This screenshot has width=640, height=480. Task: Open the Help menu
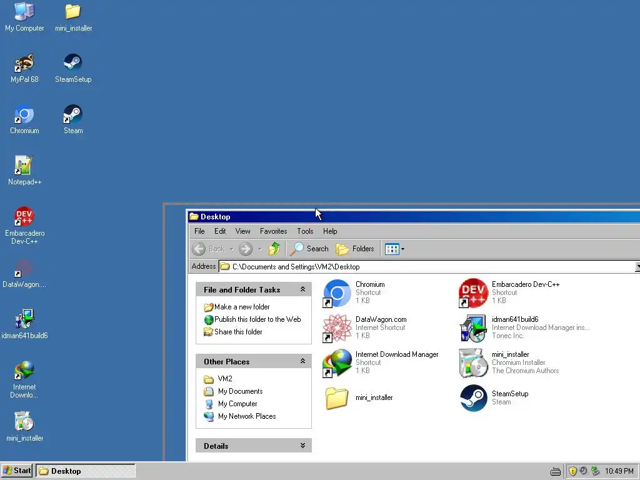coord(330,231)
